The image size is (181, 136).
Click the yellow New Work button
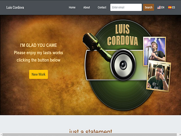(x=38, y=74)
